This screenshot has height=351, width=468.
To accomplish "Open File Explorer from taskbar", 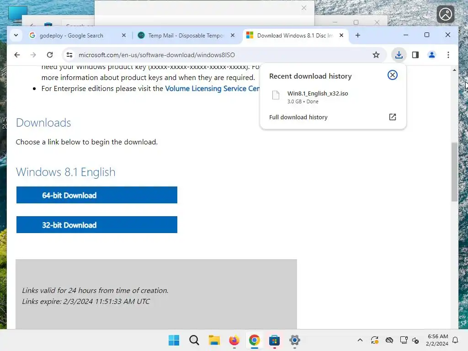I will click(214, 340).
